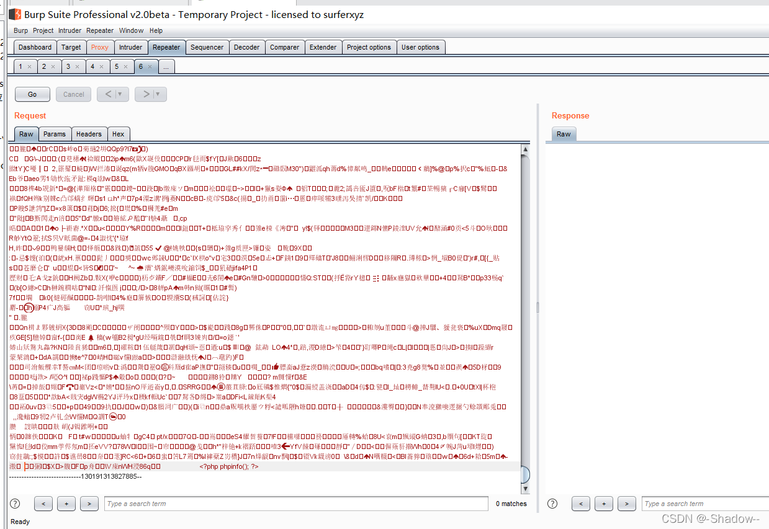The height and width of the screenshot is (529, 769).
Task: Go to previous request in history
Action: click(107, 94)
